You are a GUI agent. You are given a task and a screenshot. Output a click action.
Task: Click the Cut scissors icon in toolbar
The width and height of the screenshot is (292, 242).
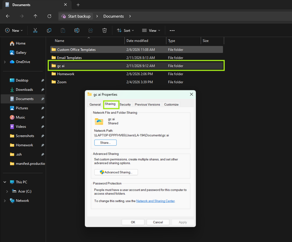click(35, 30)
